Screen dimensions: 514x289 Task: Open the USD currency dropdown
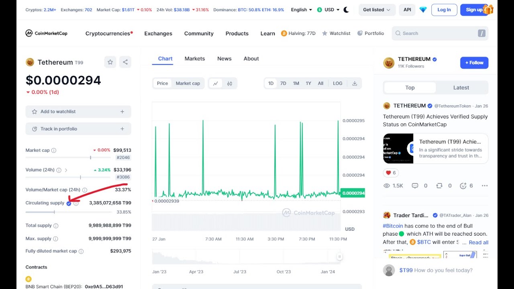coord(328,10)
